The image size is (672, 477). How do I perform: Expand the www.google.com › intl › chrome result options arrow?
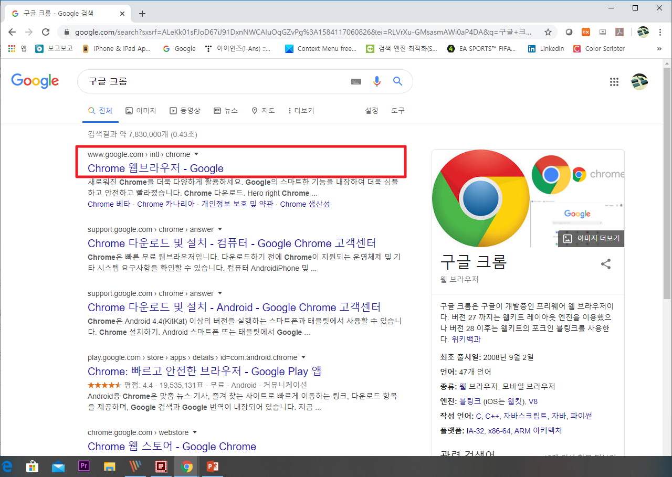click(x=196, y=154)
